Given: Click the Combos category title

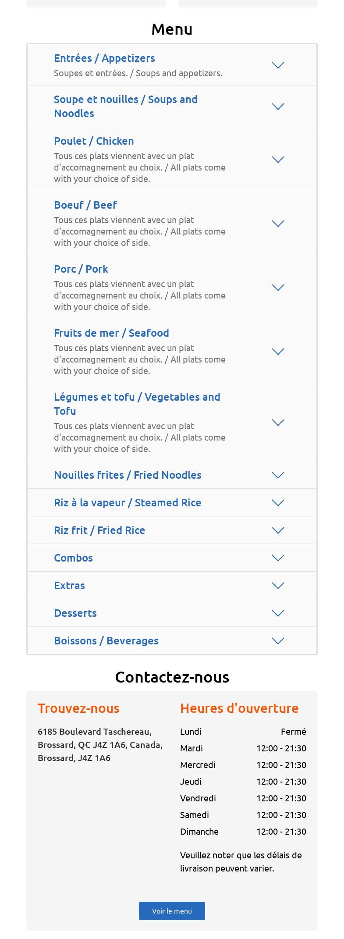Looking at the screenshot, I should pyautogui.click(x=73, y=558).
